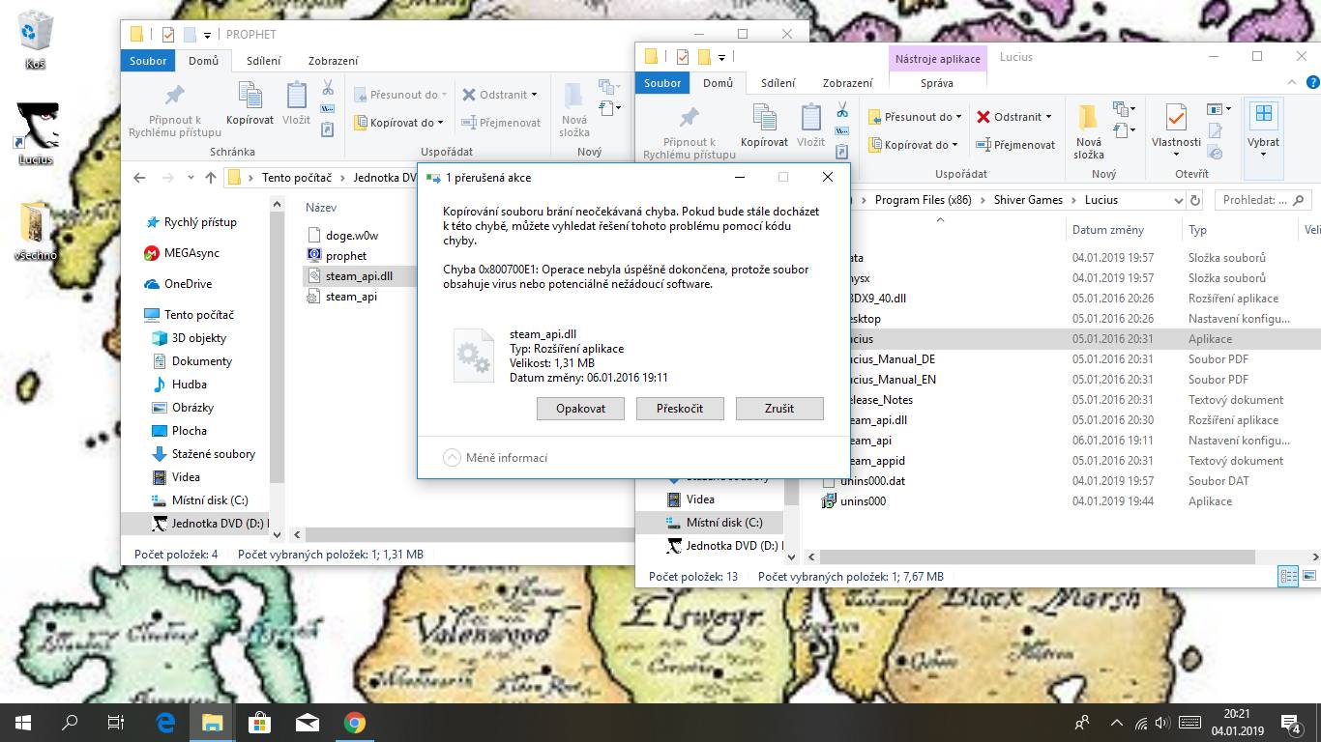The image size is (1321, 742).
Task: Open address bar history dropdown in Lucius window
Action: tap(1178, 200)
